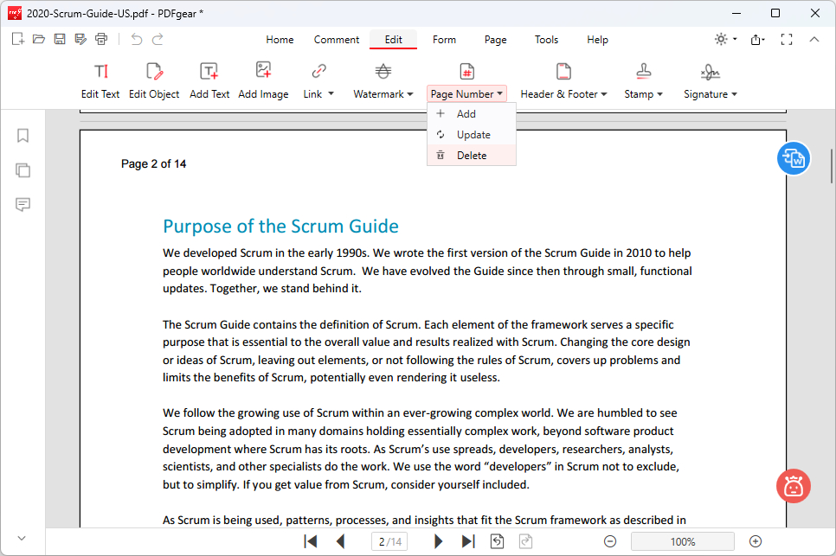Image resolution: width=836 pixels, height=556 pixels.
Task: Jump to the last page
Action: point(468,541)
